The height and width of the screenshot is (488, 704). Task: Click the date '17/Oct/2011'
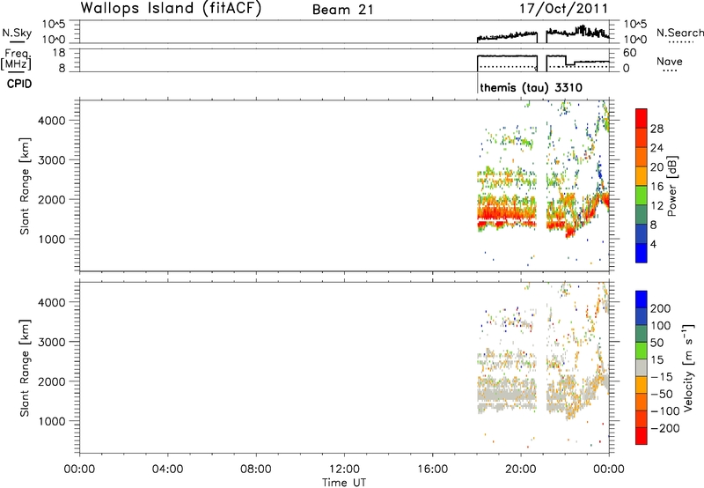pyautogui.click(x=564, y=9)
